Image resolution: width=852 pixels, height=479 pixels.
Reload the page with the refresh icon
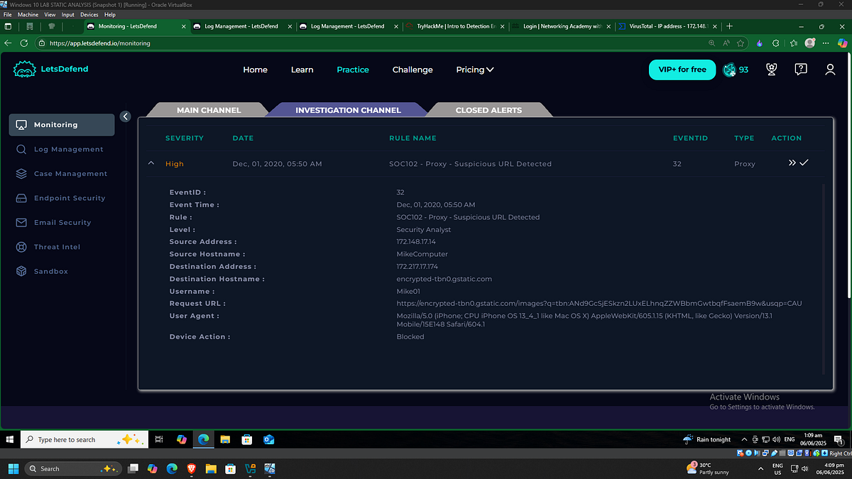tap(25, 43)
